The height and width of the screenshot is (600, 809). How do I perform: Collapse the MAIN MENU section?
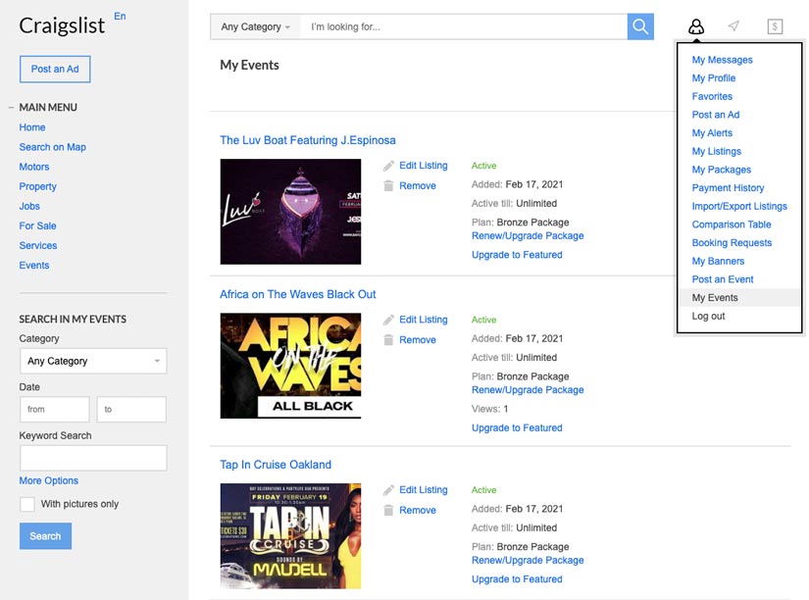click(11, 107)
